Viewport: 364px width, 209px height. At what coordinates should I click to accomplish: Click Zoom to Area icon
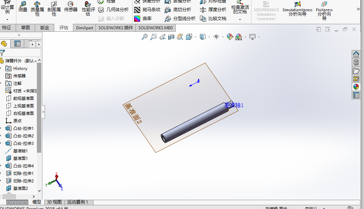pos(153,37)
